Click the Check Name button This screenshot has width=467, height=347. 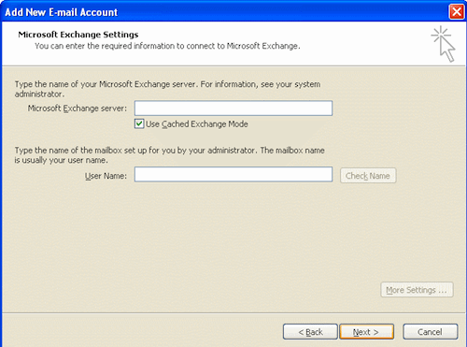point(368,176)
